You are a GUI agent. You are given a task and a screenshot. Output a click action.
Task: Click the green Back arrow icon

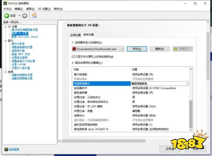(x=7, y=16)
